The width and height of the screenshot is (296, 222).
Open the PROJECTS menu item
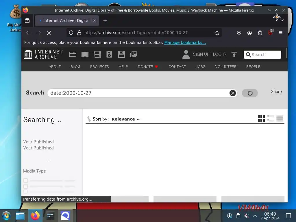click(x=99, y=67)
